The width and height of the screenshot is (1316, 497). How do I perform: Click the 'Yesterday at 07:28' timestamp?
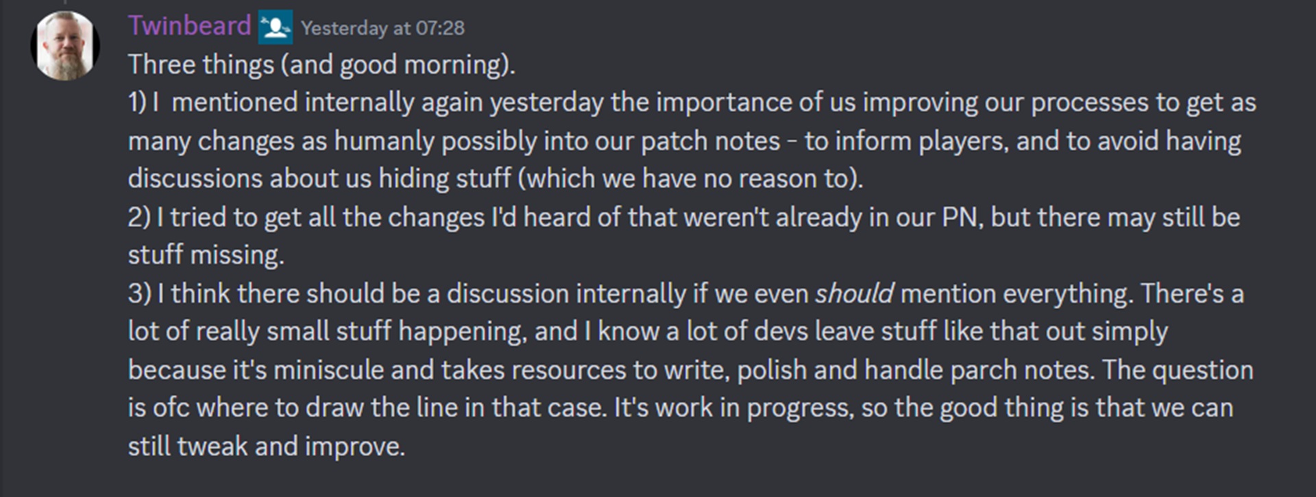[x=382, y=28]
